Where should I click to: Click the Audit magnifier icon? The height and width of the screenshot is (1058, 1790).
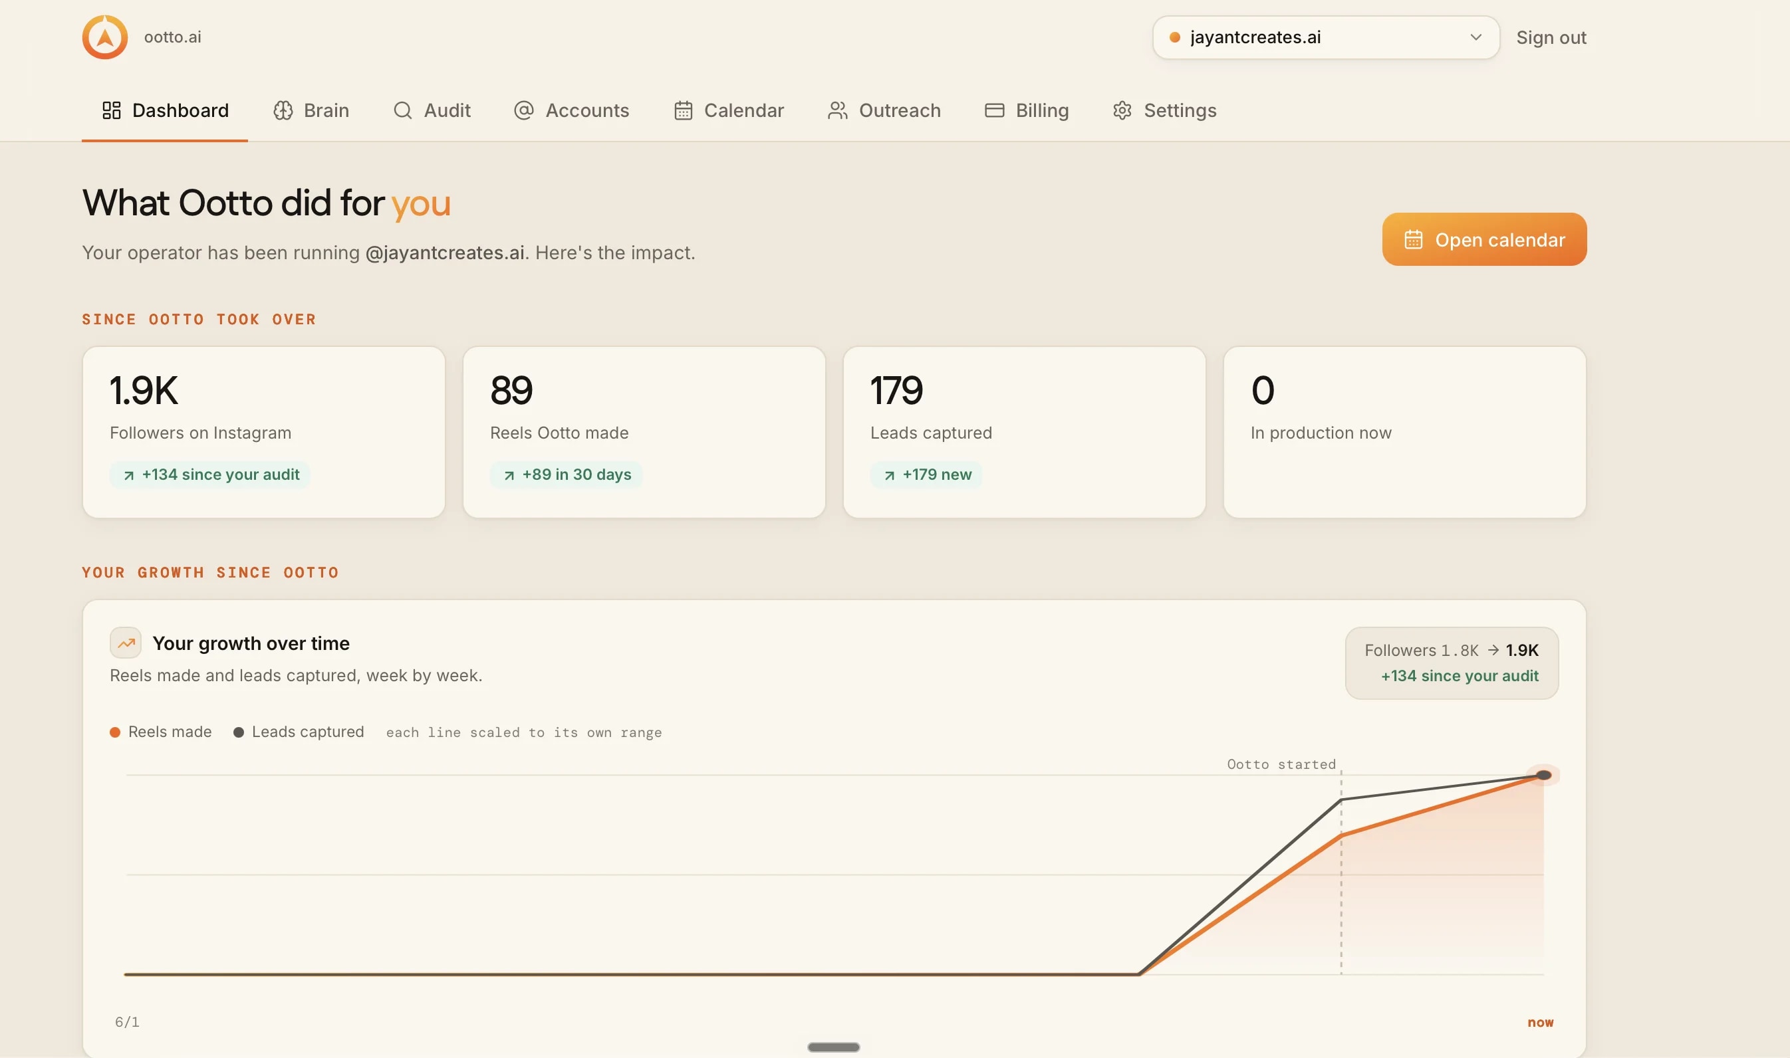tap(403, 110)
